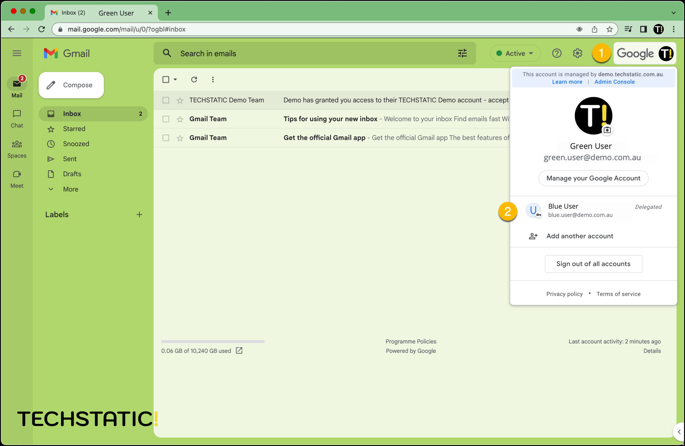Tick the select-all messages checkbox
The height and width of the screenshot is (446, 685).
click(x=166, y=79)
